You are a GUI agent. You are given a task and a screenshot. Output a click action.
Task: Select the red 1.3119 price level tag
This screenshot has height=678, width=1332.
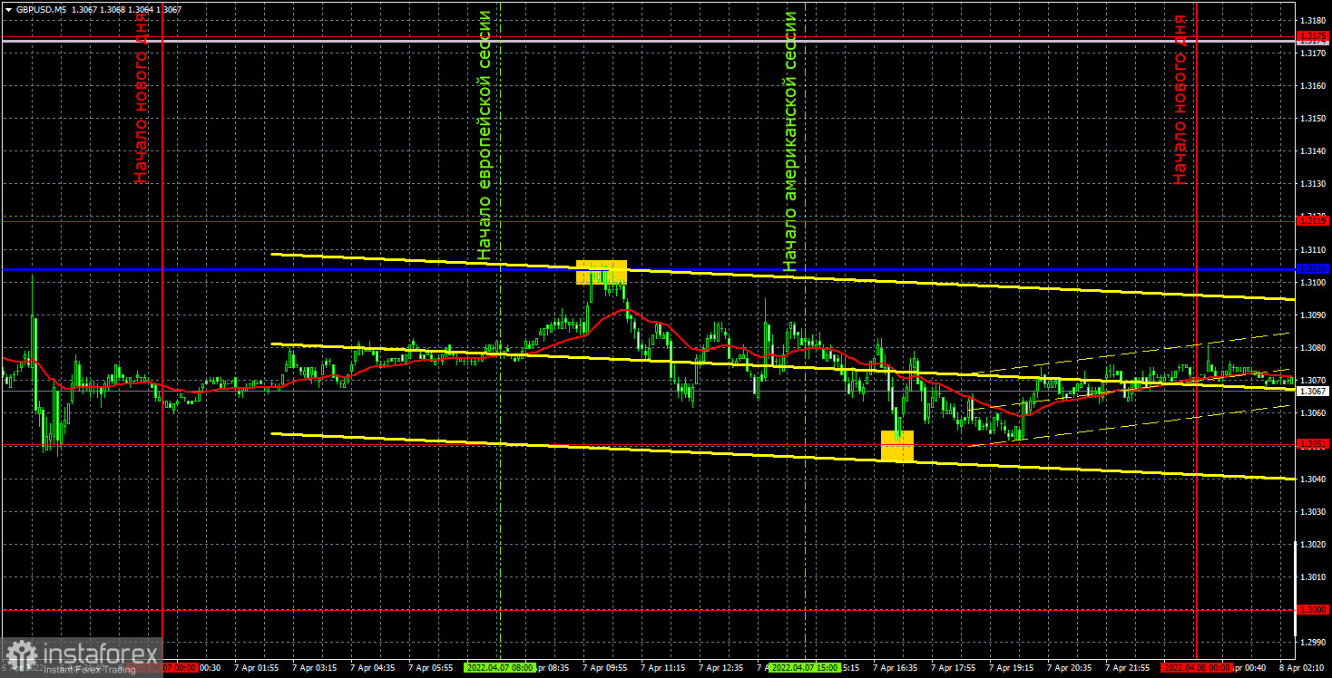click(x=1313, y=220)
